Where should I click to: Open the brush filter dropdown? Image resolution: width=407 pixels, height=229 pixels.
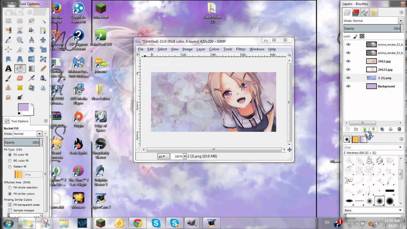coord(400,147)
